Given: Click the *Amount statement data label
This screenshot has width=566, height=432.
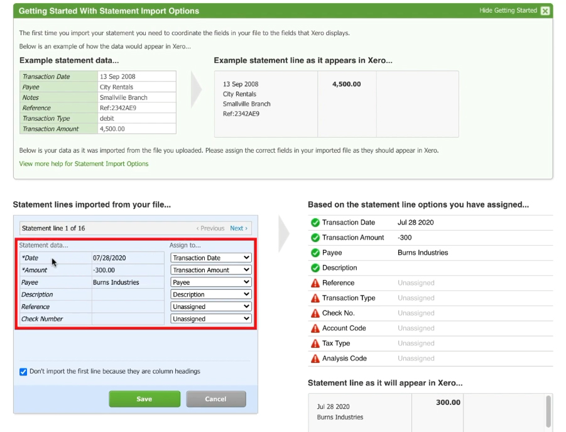Looking at the screenshot, I should tap(34, 270).
